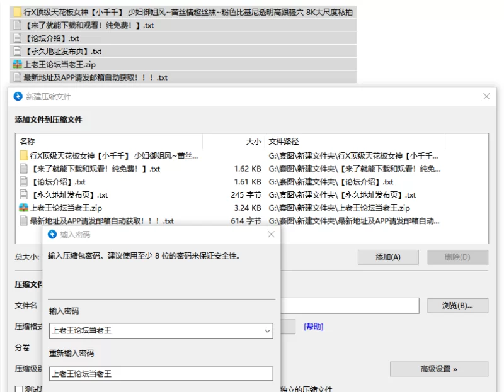Click the 添加(A) button
The image size is (504, 392).
(388, 257)
